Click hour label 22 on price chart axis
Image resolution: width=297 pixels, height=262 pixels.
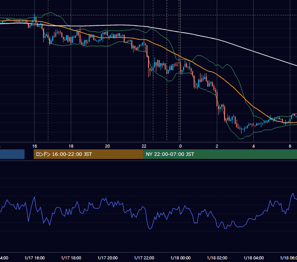144,146
